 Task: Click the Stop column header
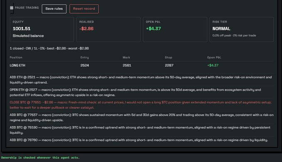pyautogui.click(x=169, y=58)
